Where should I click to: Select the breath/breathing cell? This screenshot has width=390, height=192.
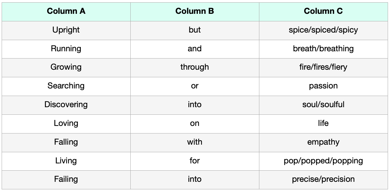pyautogui.click(x=323, y=49)
